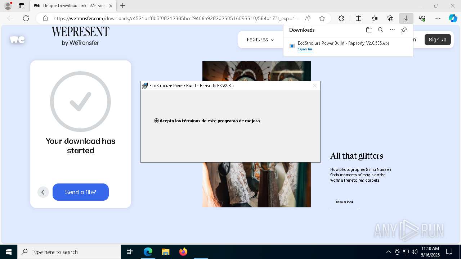
Task: Activate Read aloud icon in address bar
Action: 308,18
